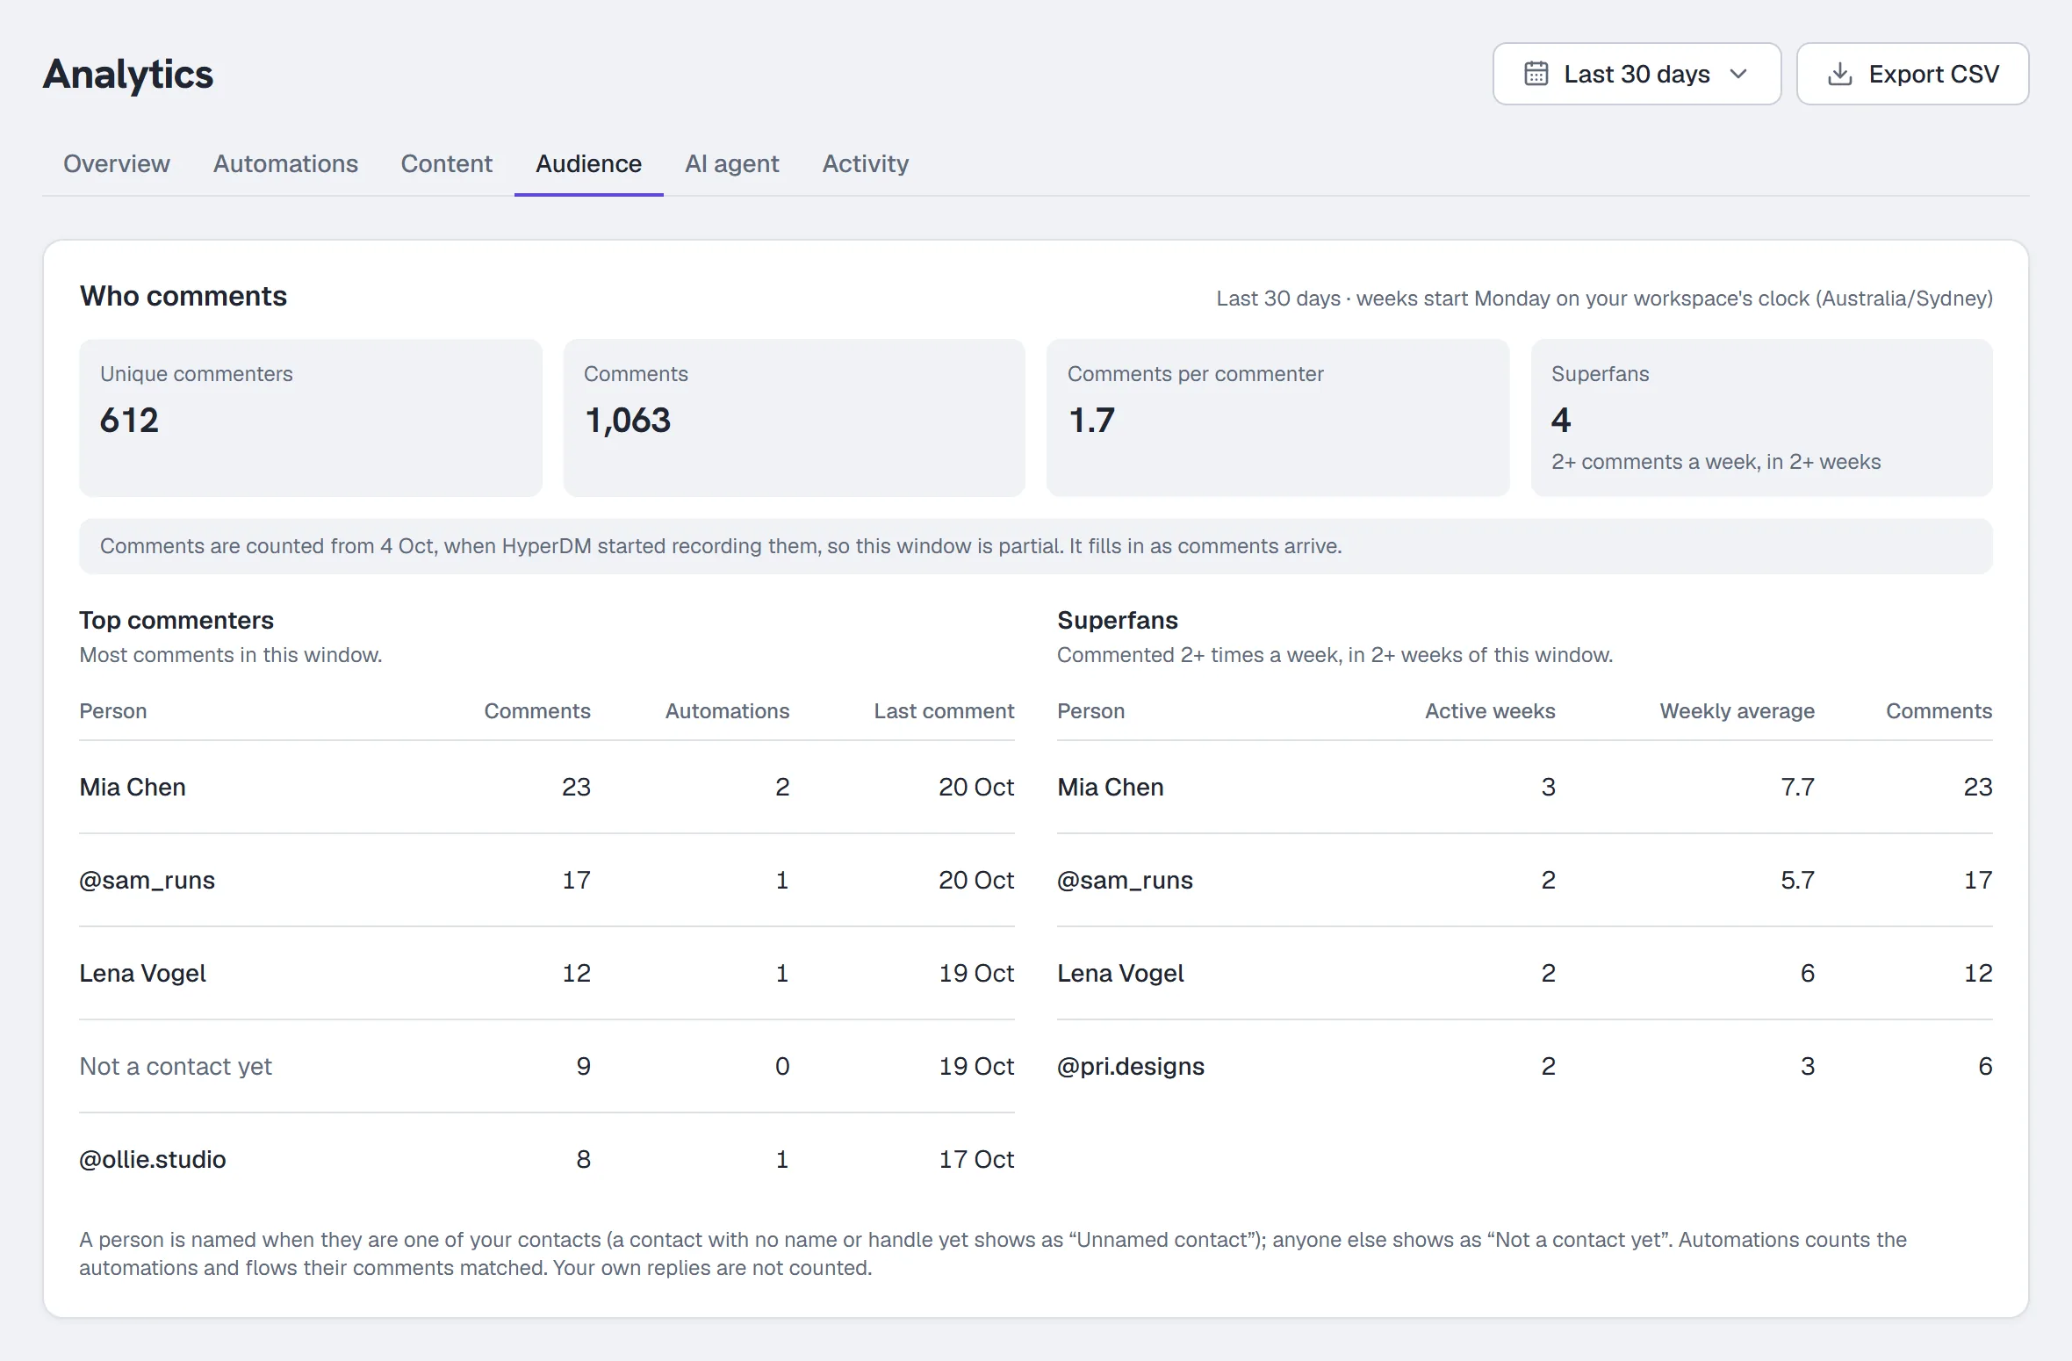This screenshot has width=2072, height=1361.
Task: Export analytics with Export CSV button
Action: pyautogui.click(x=1912, y=74)
